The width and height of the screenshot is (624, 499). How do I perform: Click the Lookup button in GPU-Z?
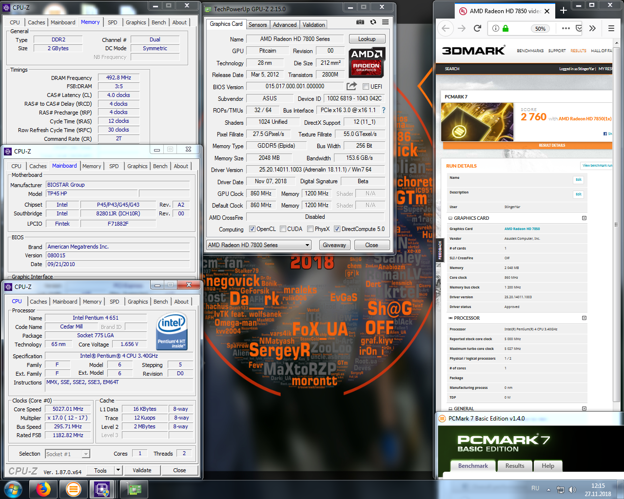[367, 39]
